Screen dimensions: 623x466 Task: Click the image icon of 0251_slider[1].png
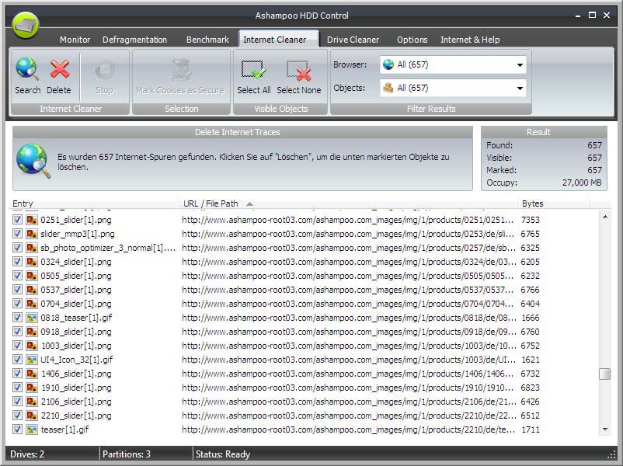pos(32,220)
